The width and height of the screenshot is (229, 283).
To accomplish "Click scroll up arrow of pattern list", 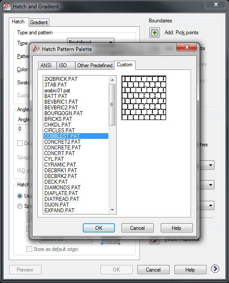I will coord(112,80).
